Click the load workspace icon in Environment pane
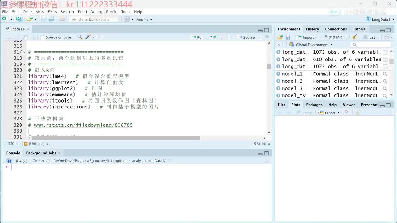397x223 pixels. click(x=280, y=37)
